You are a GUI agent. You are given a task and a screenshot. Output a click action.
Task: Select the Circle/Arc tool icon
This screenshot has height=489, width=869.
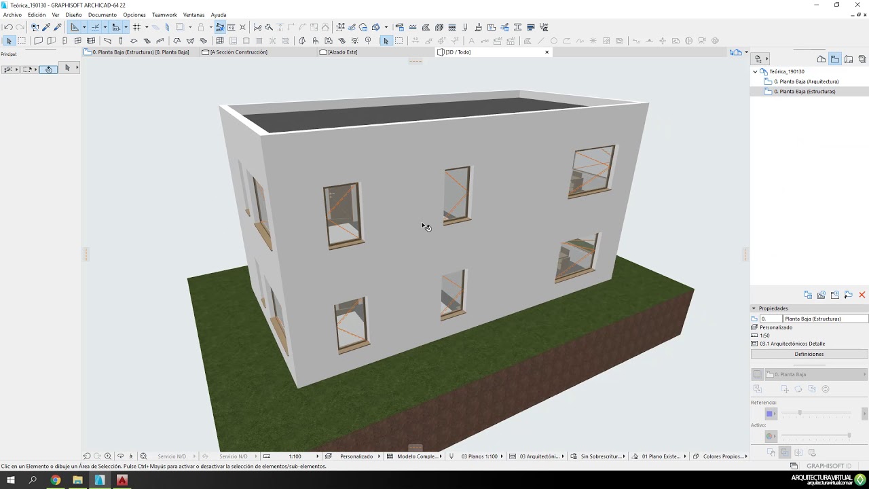point(553,41)
